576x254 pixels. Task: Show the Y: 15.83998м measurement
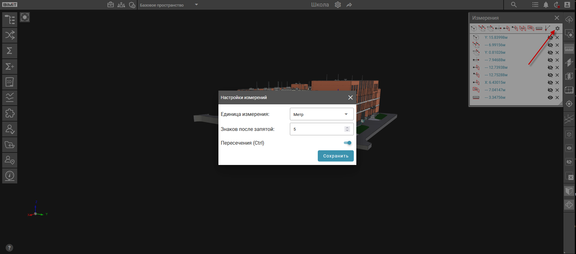click(550, 37)
